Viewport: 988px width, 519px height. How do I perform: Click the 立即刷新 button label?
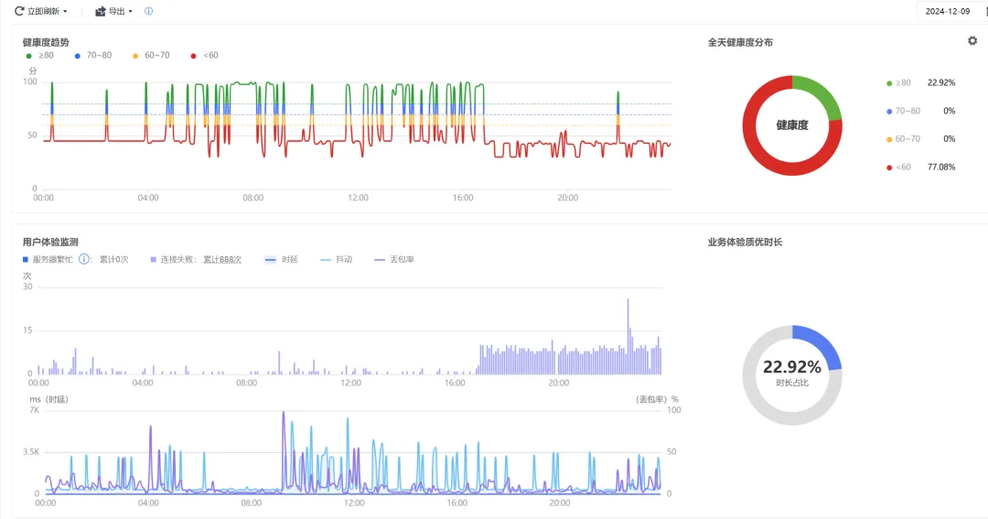click(x=44, y=11)
